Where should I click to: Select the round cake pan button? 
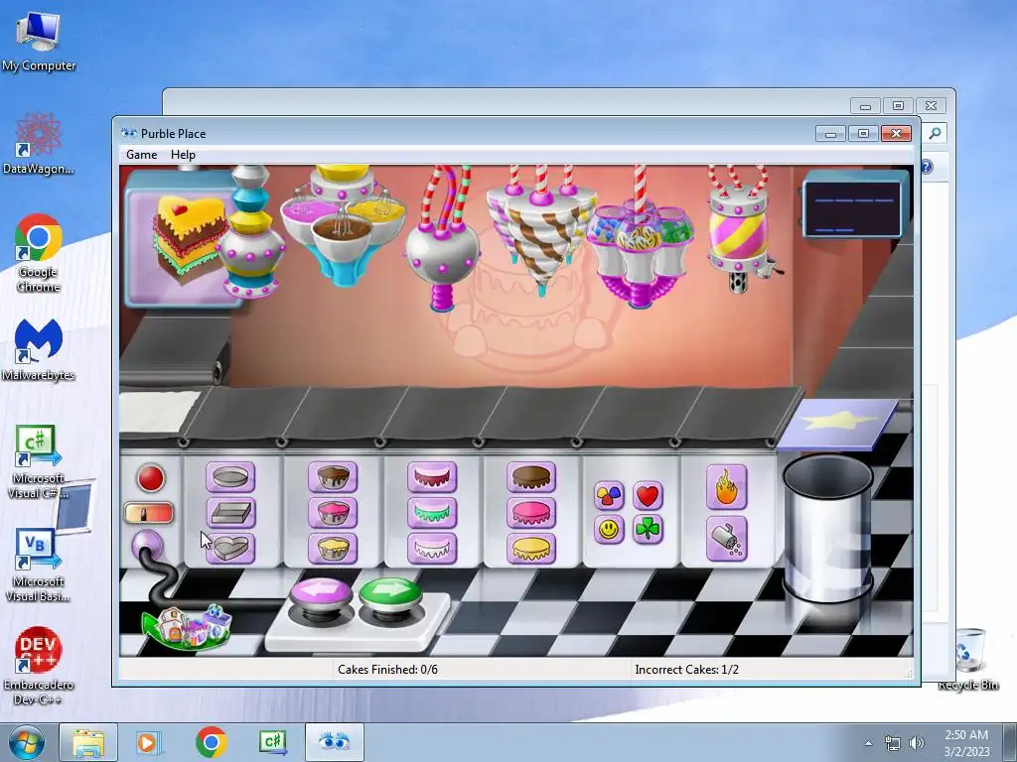click(230, 477)
